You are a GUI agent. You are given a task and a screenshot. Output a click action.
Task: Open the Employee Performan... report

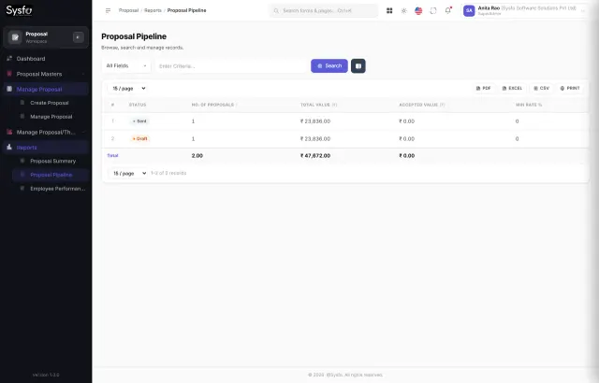[x=58, y=189]
